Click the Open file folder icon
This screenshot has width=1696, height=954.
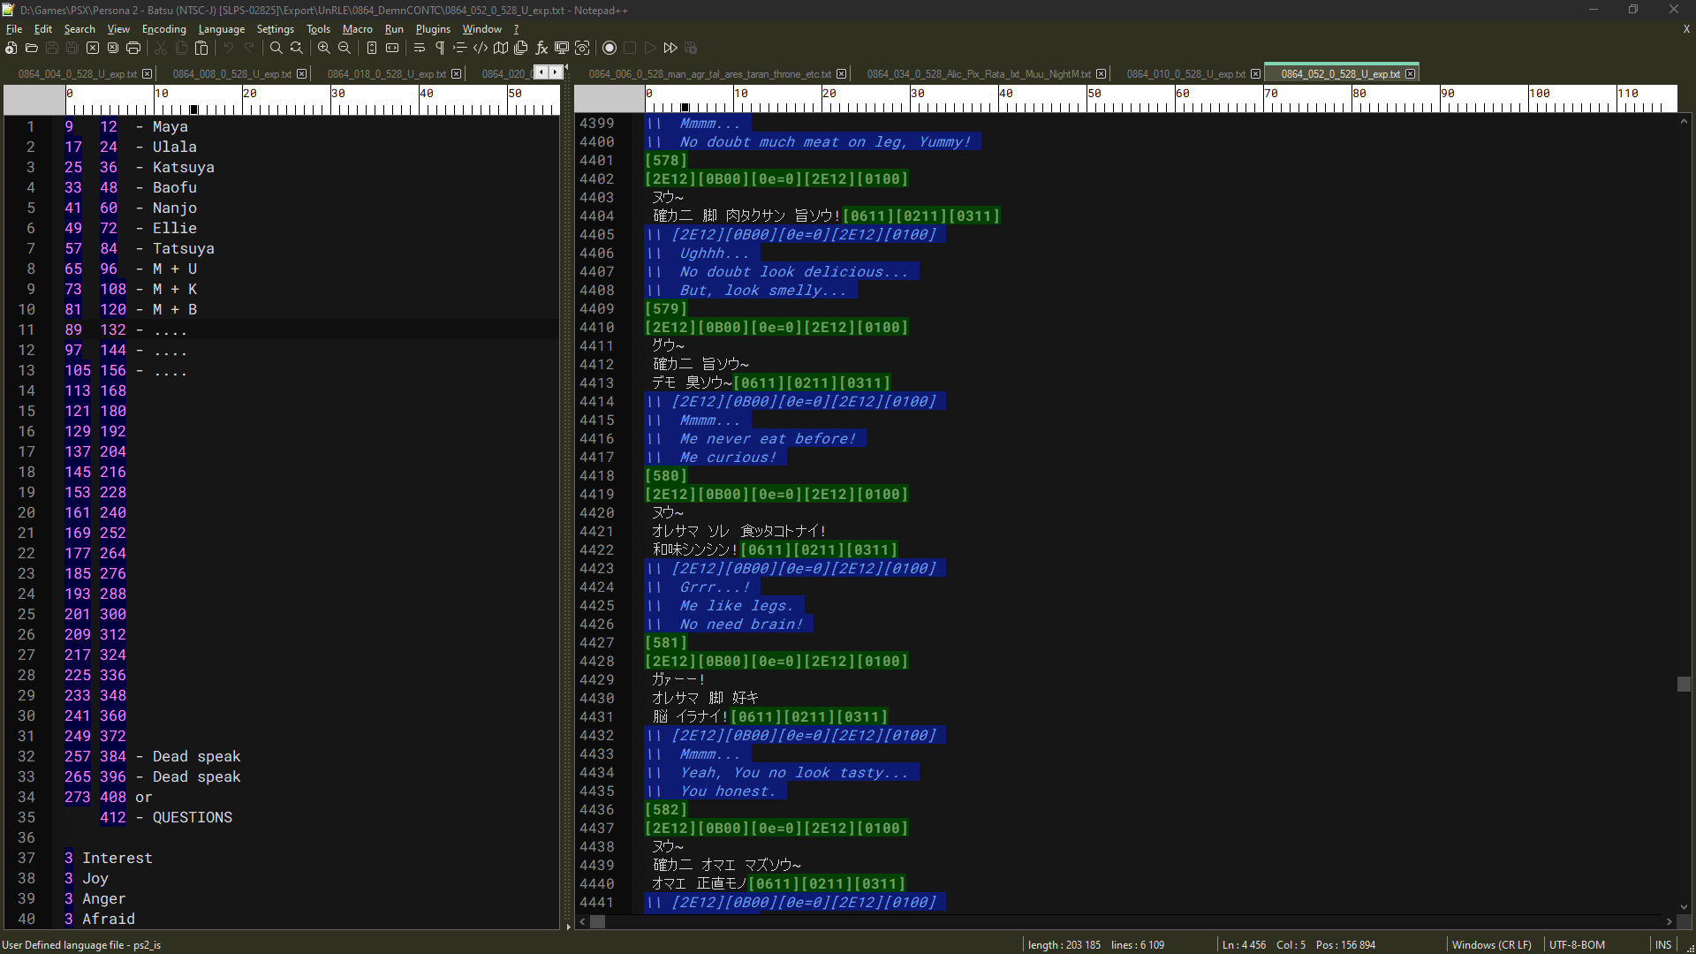32,48
